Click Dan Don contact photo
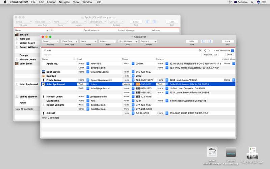Image resolution: width=270 pixels, height=169 pixels. point(44,76)
